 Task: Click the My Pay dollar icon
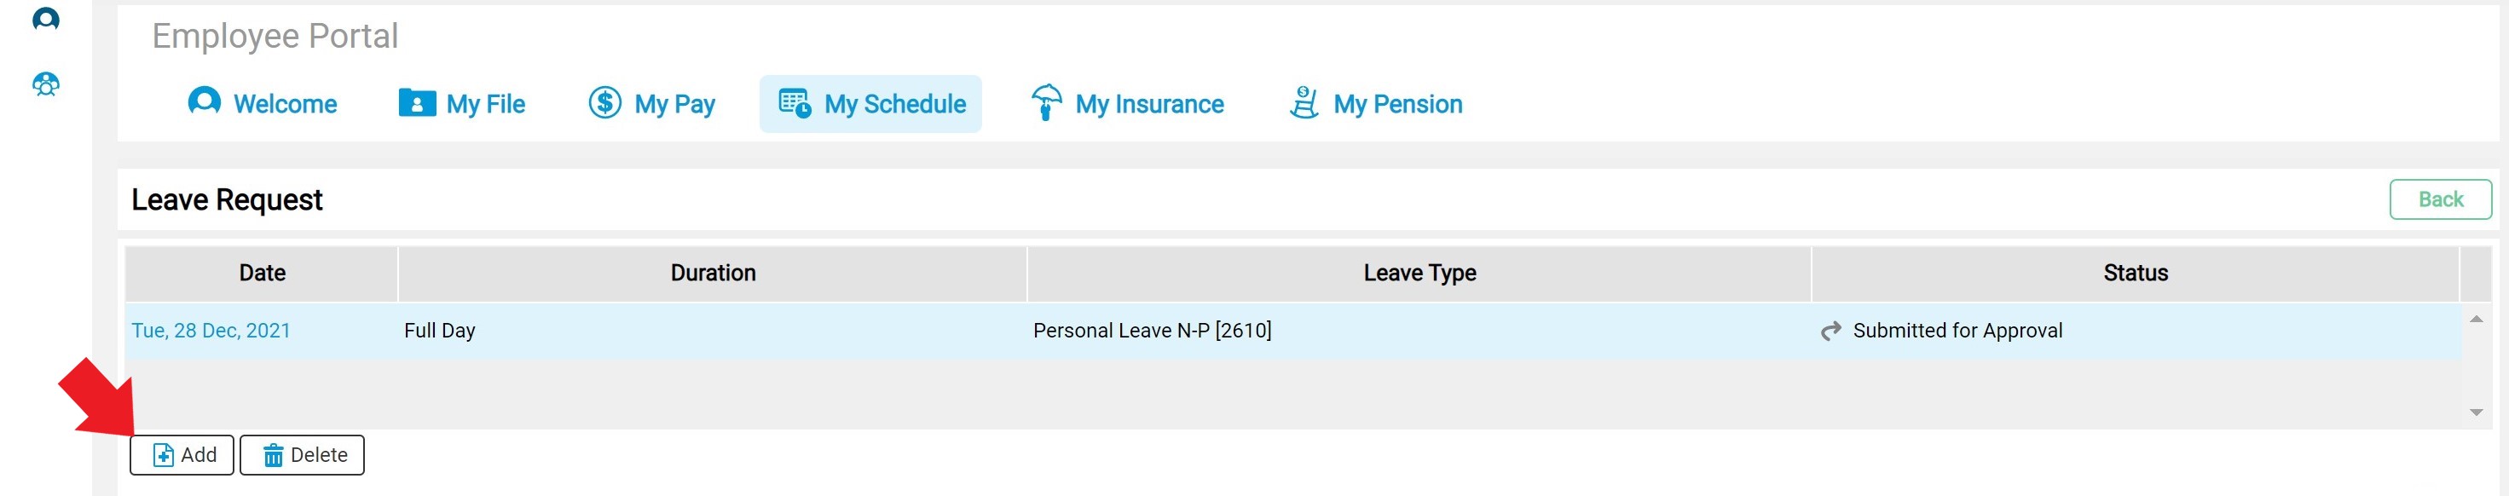[604, 102]
